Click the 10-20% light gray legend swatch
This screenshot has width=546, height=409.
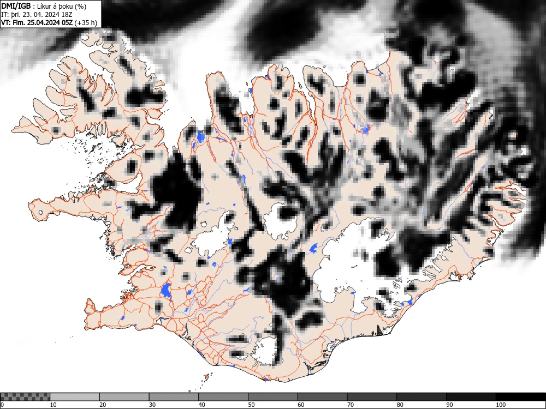[75, 397]
